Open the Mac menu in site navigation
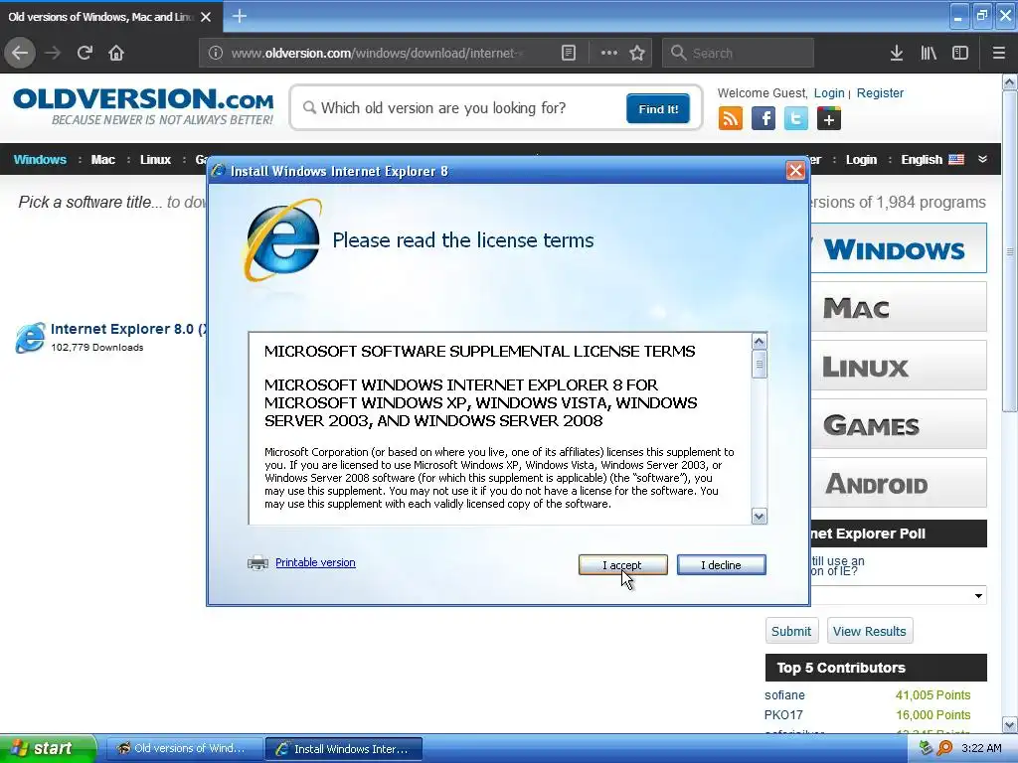This screenshot has width=1018, height=763. 103,160
